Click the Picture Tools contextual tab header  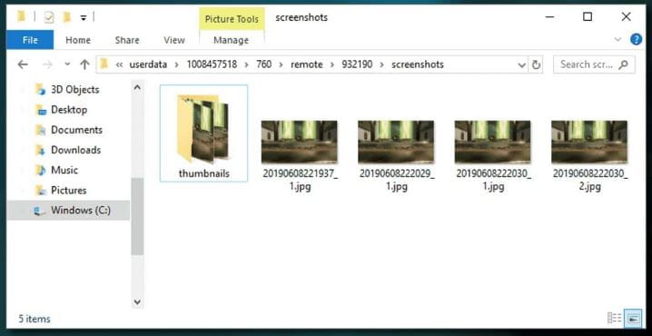point(232,19)
